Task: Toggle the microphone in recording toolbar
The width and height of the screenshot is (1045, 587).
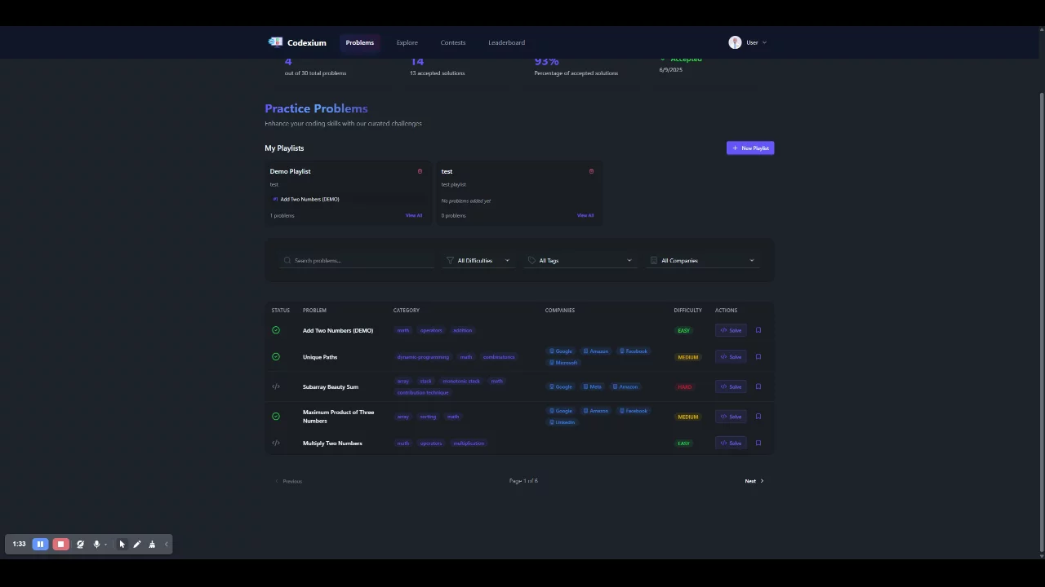Action: [96, 544]
